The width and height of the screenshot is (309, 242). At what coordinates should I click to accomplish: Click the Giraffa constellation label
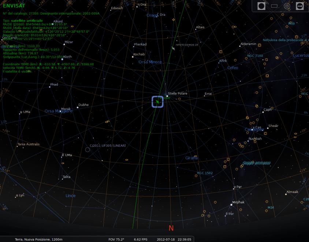[191, 158]
